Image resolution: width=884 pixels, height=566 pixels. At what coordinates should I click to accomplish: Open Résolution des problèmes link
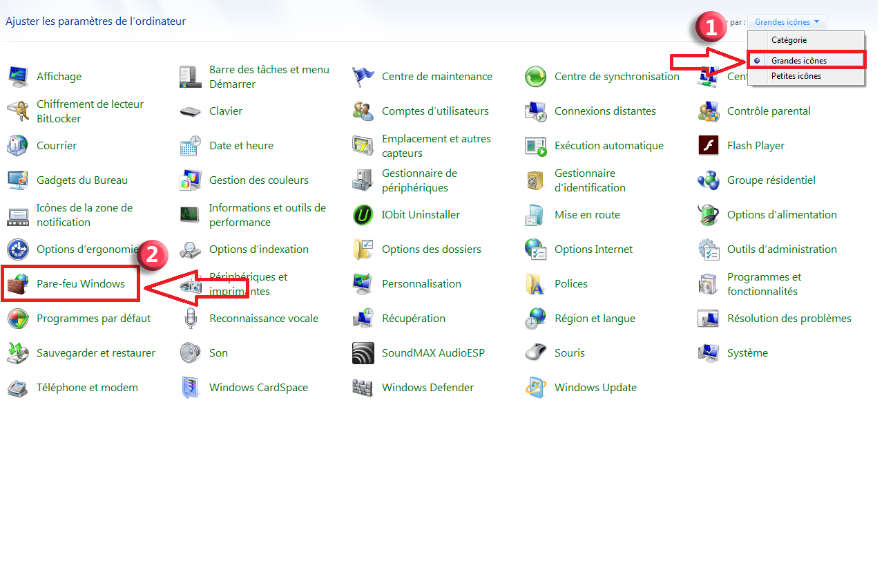(789, 318)
